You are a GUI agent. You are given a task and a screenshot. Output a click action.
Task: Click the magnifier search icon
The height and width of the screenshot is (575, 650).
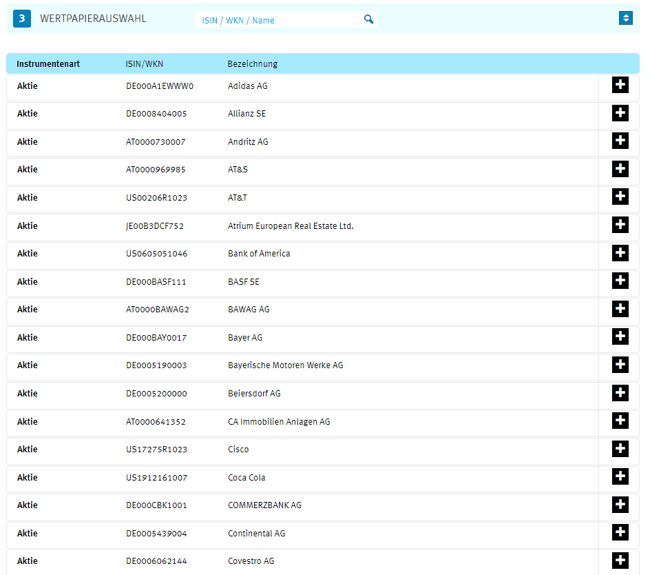pos(368,19)
